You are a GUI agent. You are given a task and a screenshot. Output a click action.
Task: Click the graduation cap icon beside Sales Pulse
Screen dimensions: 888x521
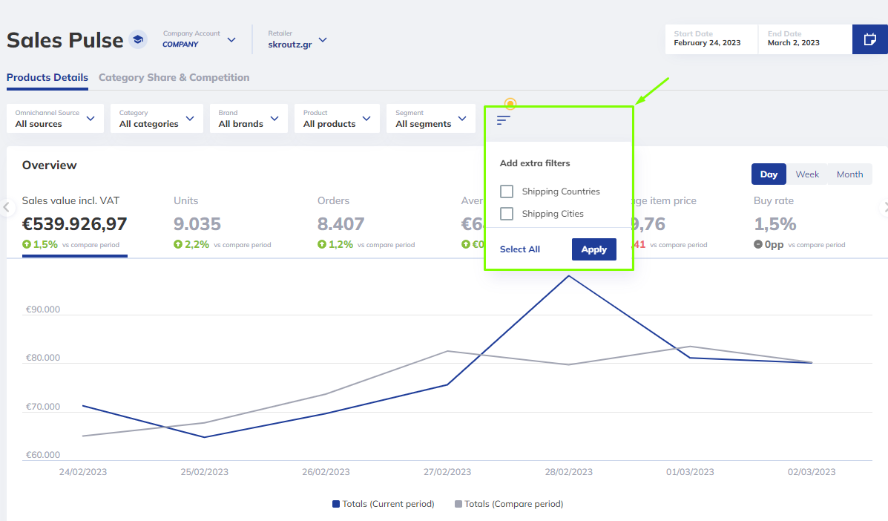[x=137, y=39]
